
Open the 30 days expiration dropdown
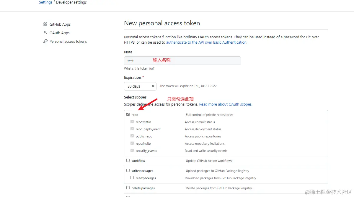(140, 86)
